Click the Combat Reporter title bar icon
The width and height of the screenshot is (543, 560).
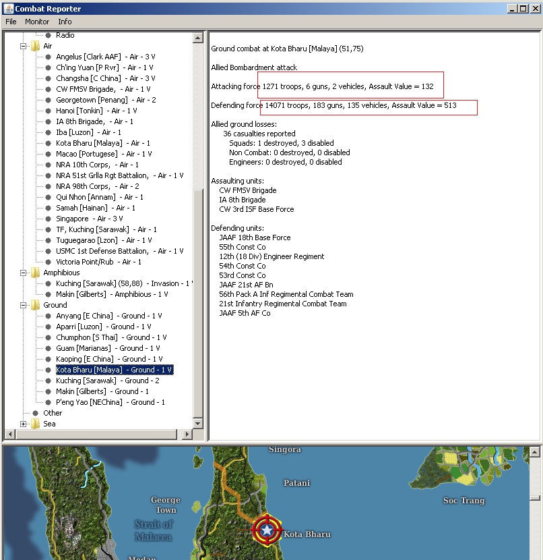pos(7,8)
